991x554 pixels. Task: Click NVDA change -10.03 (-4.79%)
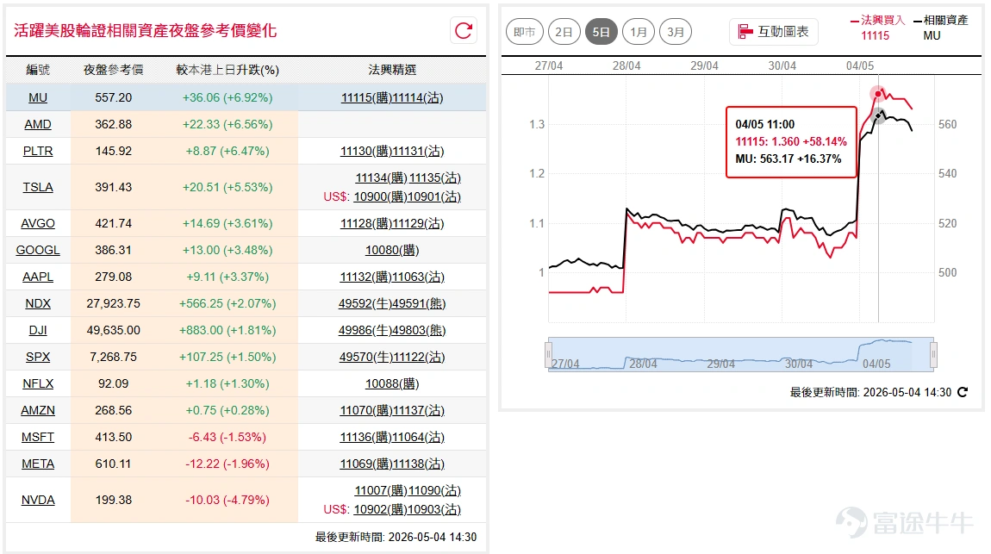(x=227, y=500)
